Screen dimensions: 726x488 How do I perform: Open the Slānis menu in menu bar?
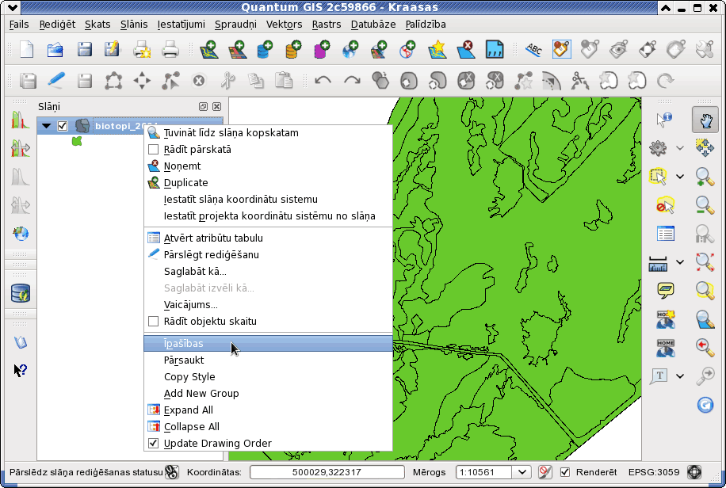134,25
